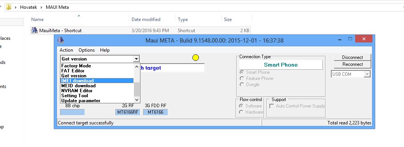
Task: Expand Hovatek breadcrumb arrow in address bar
Action: 42,7
